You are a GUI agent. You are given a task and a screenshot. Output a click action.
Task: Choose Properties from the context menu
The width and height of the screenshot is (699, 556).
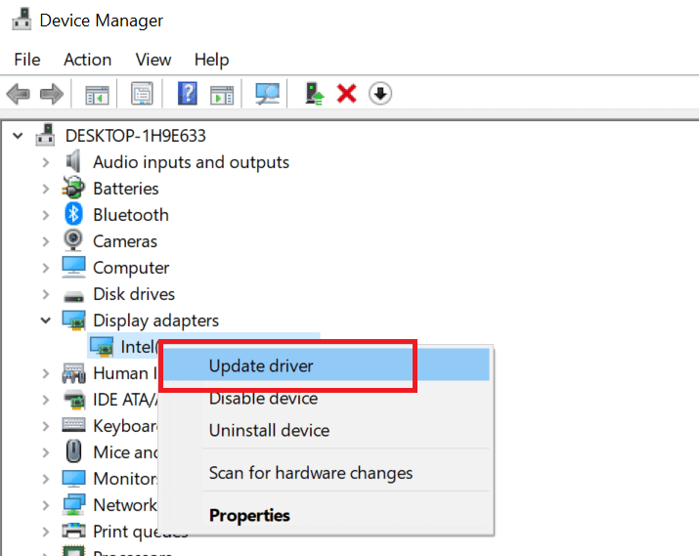click(325, 515)
